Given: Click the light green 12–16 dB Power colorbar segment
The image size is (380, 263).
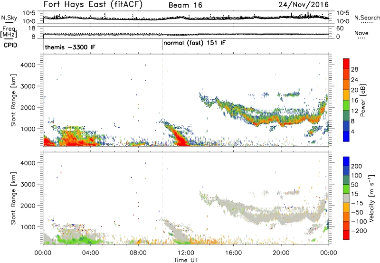Looking at the screenshot, I should pos(346,105).
